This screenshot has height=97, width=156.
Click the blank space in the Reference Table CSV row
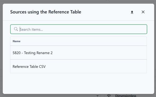96,66
